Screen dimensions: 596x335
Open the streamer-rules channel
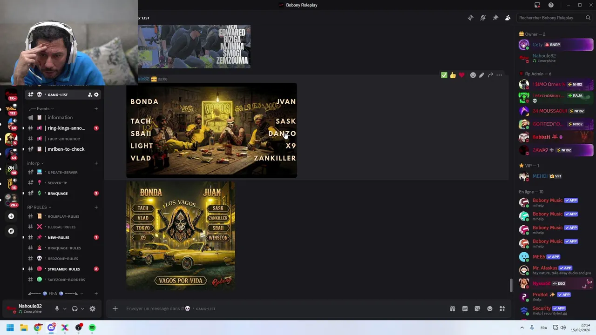click(62, 269)
